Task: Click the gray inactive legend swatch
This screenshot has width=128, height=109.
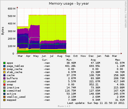Action: pos(4,88)
